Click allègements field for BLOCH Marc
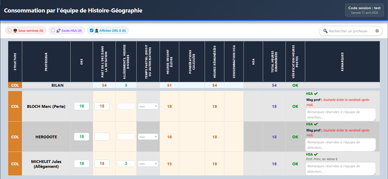Image resolution: width=388 pixels, height=179 pixels. 126,106
